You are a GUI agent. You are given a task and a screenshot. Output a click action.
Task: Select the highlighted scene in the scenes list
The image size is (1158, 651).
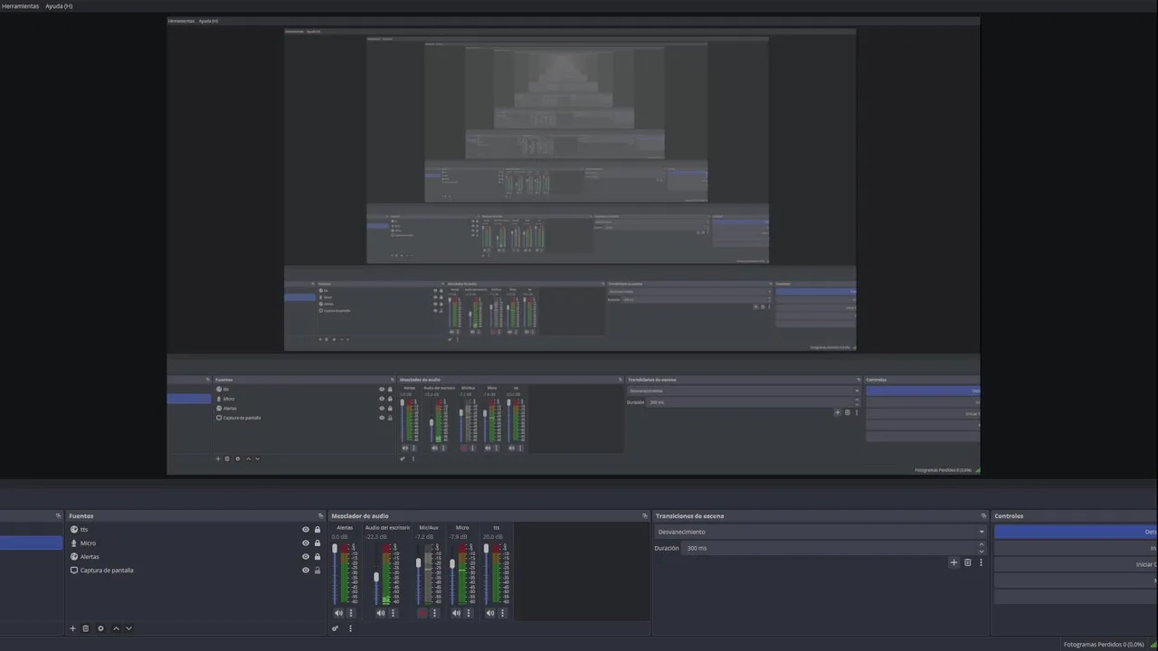pyautogui.click(x=31, y=543)
